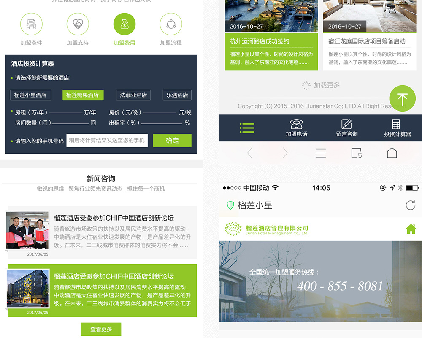Screen dimensions: 422x338
Task: Select the 榴莲小星酒店 hotel option
Action: [x=30, y=95]
